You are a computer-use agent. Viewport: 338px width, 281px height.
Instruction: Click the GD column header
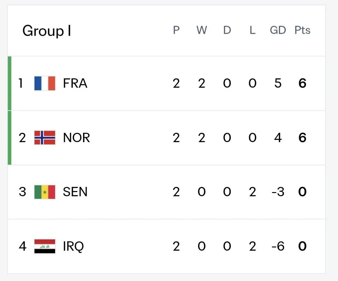[x=278, y=30]
